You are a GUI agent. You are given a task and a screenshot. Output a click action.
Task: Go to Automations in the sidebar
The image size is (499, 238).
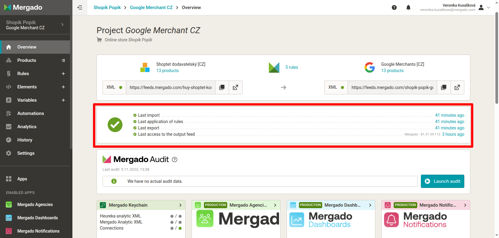[30, 113]
